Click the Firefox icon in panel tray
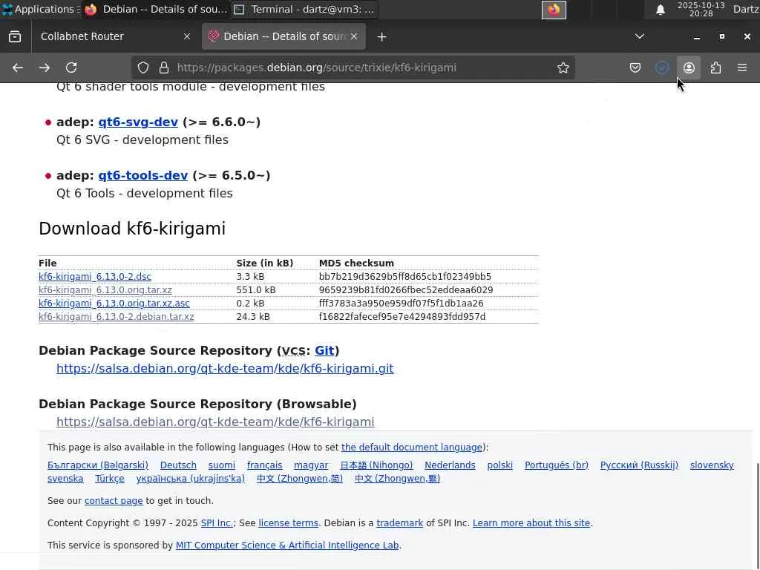Image resolution: width=760 pixels, height=570 pixels. pyautogui.click(x=554, y=10)
